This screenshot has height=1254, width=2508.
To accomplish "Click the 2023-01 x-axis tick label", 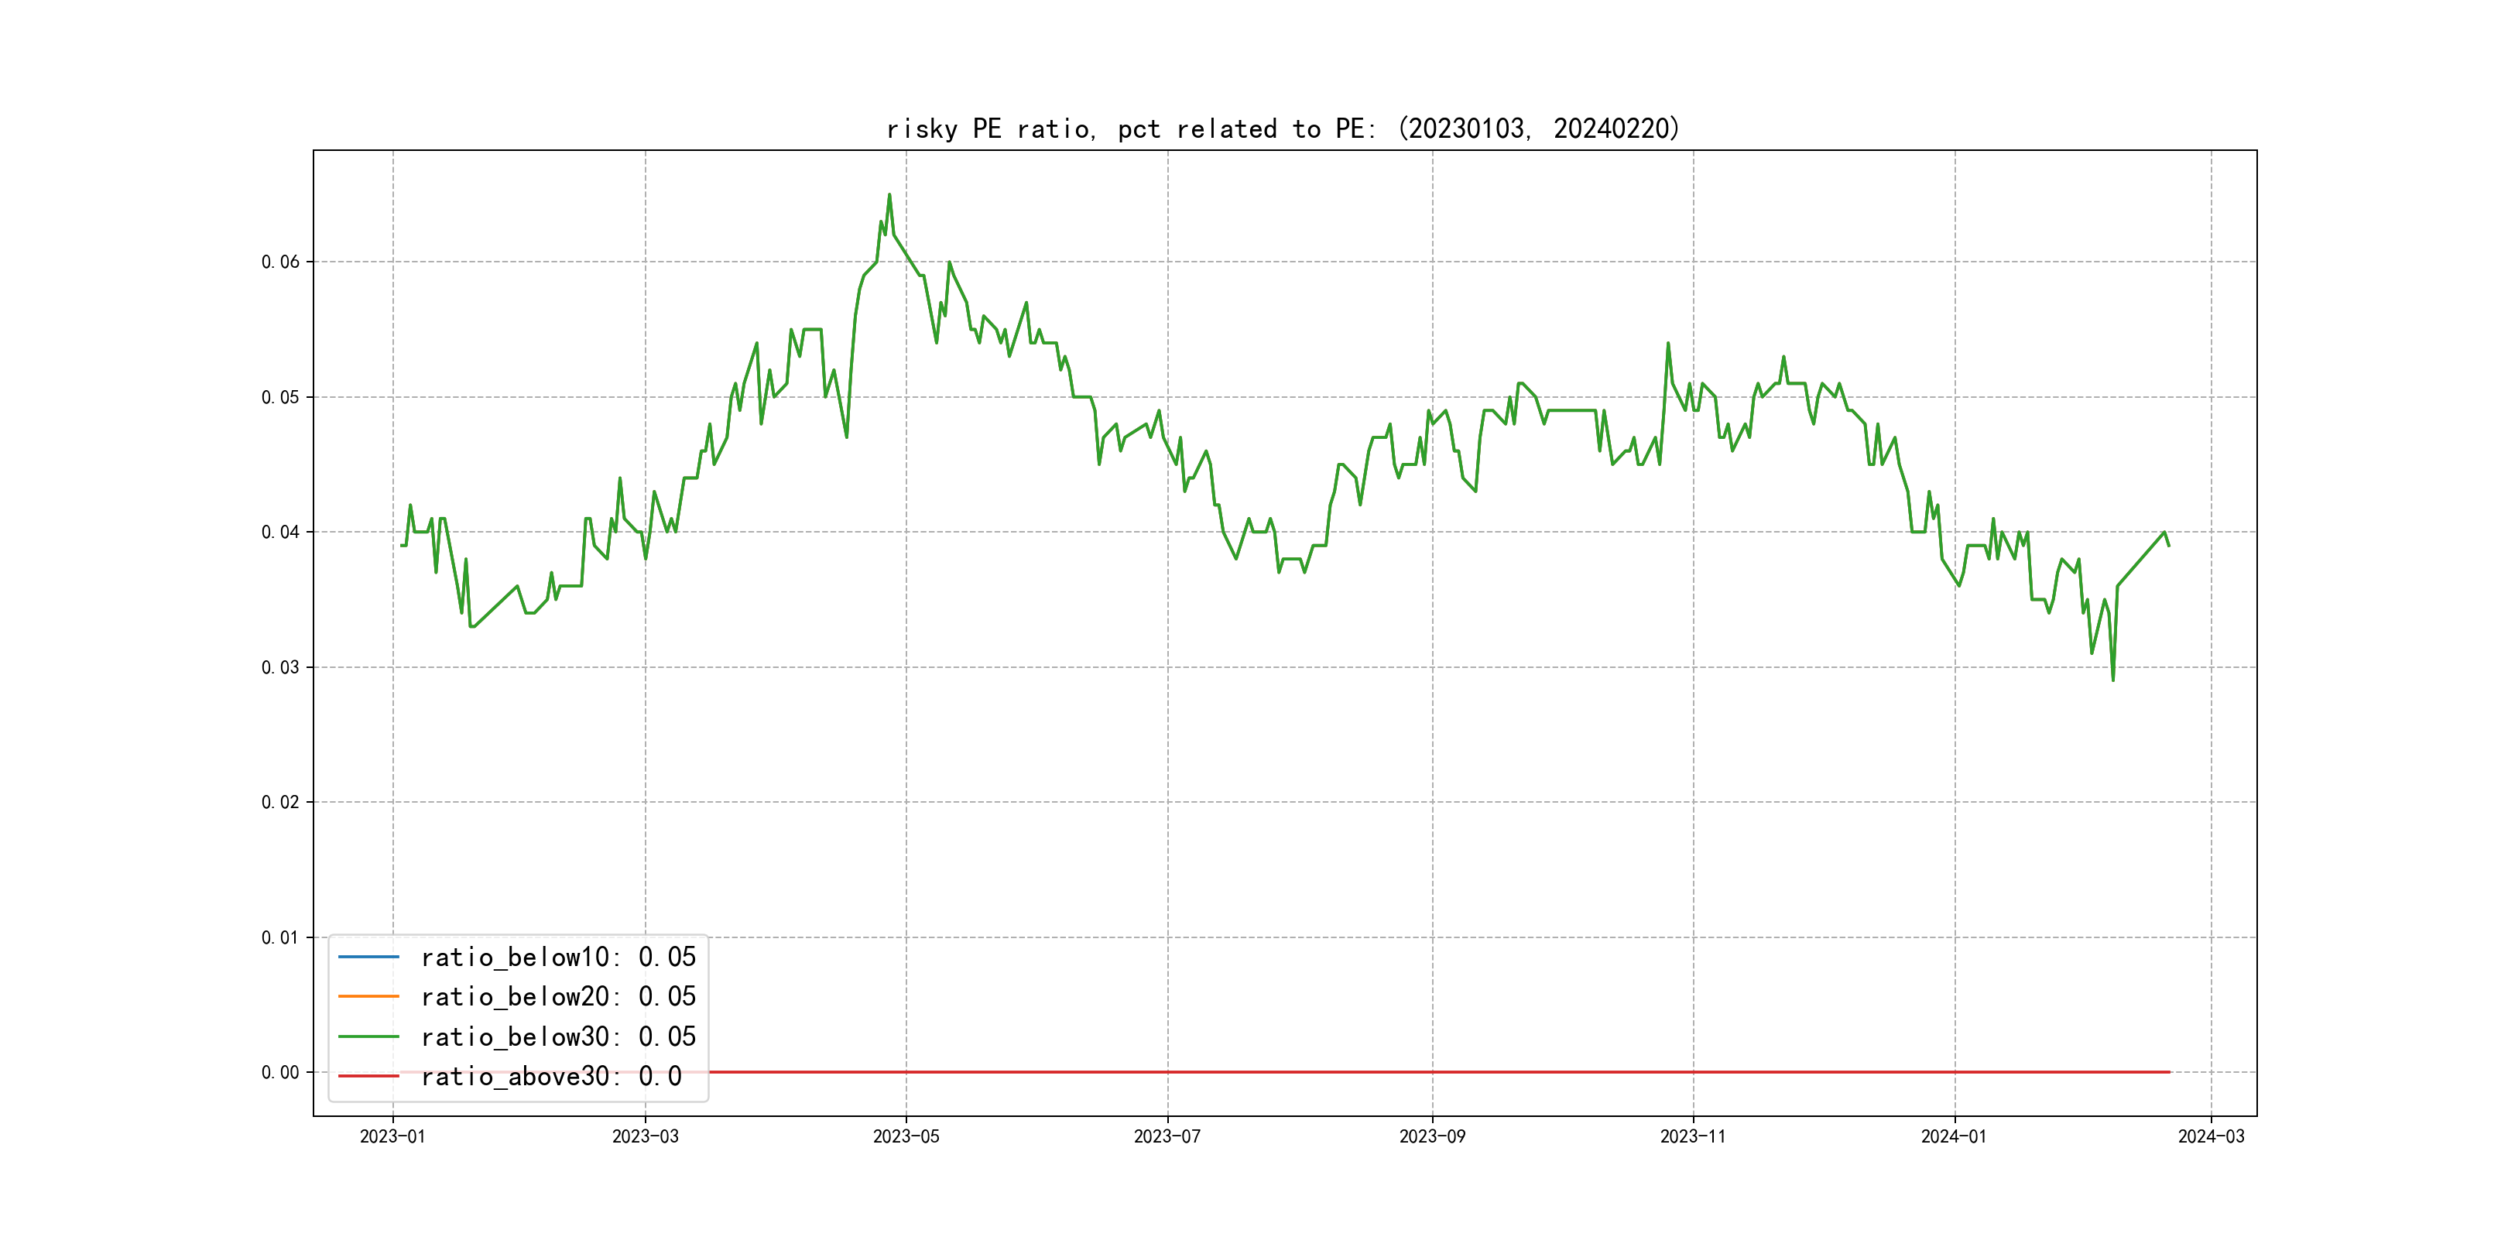I will click(392, 1136).
